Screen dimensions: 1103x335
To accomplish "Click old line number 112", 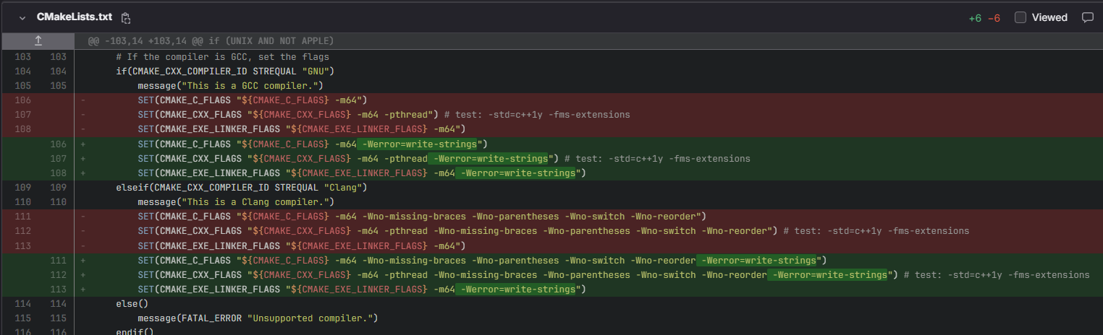I will (x=22, y=231).
